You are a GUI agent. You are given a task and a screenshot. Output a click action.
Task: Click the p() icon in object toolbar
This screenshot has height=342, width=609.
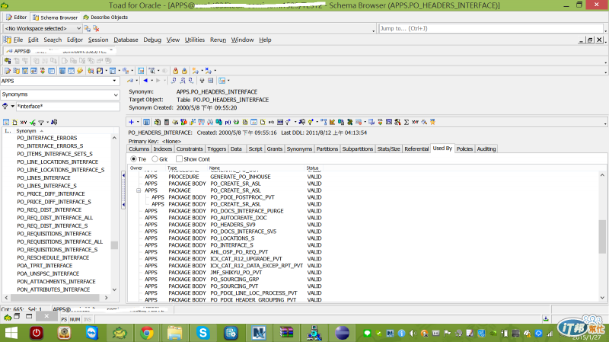coord(228,122)
